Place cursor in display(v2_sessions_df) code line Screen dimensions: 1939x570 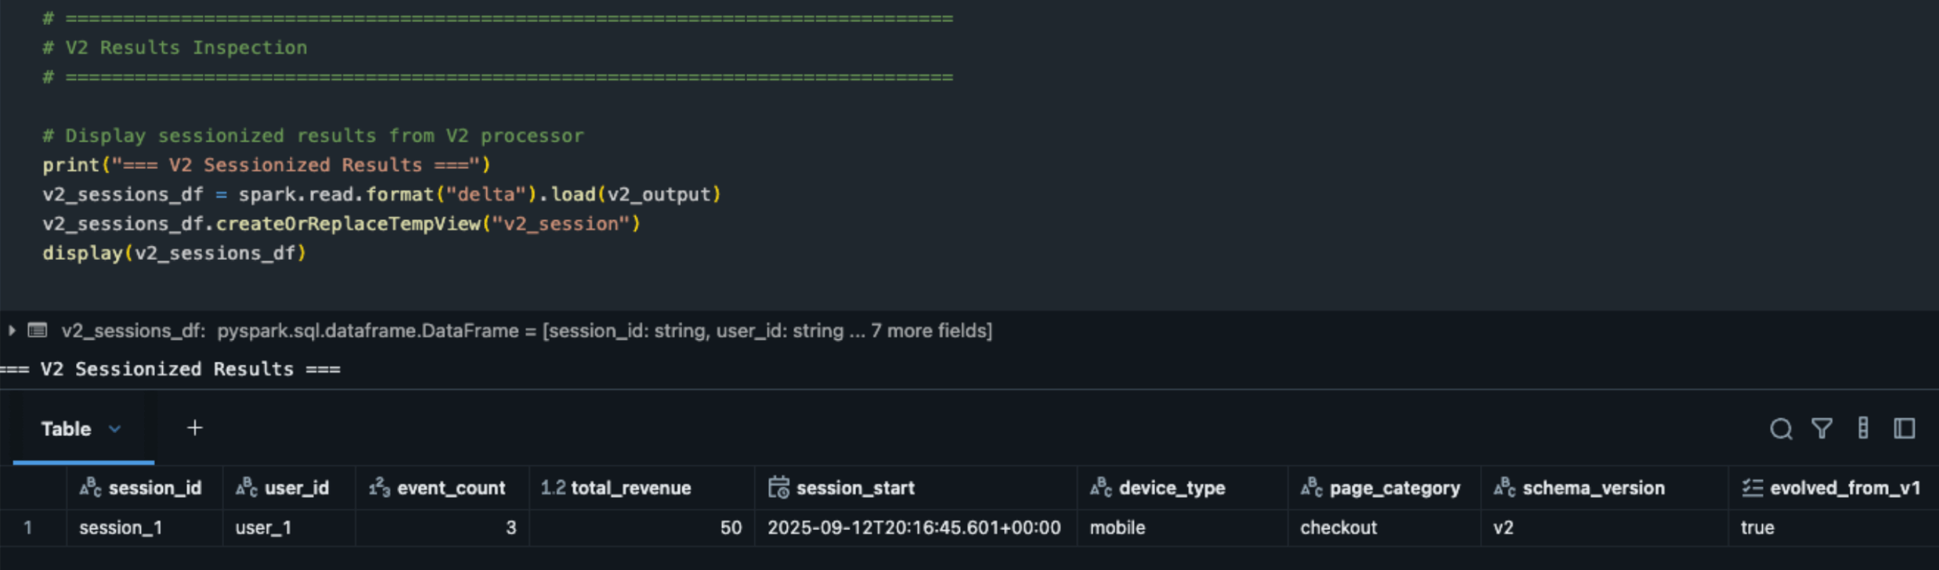click(x=174, y=254)
